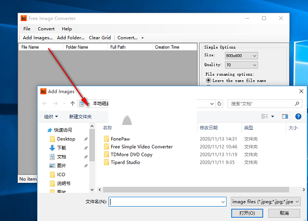Click the search magnifier icon

tap(297, 104)
